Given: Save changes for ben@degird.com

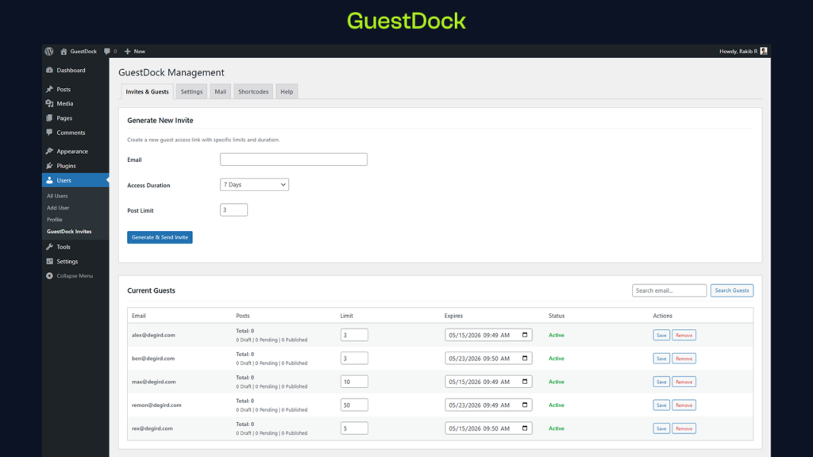Looking at the screenshot, I should point(661,359).
